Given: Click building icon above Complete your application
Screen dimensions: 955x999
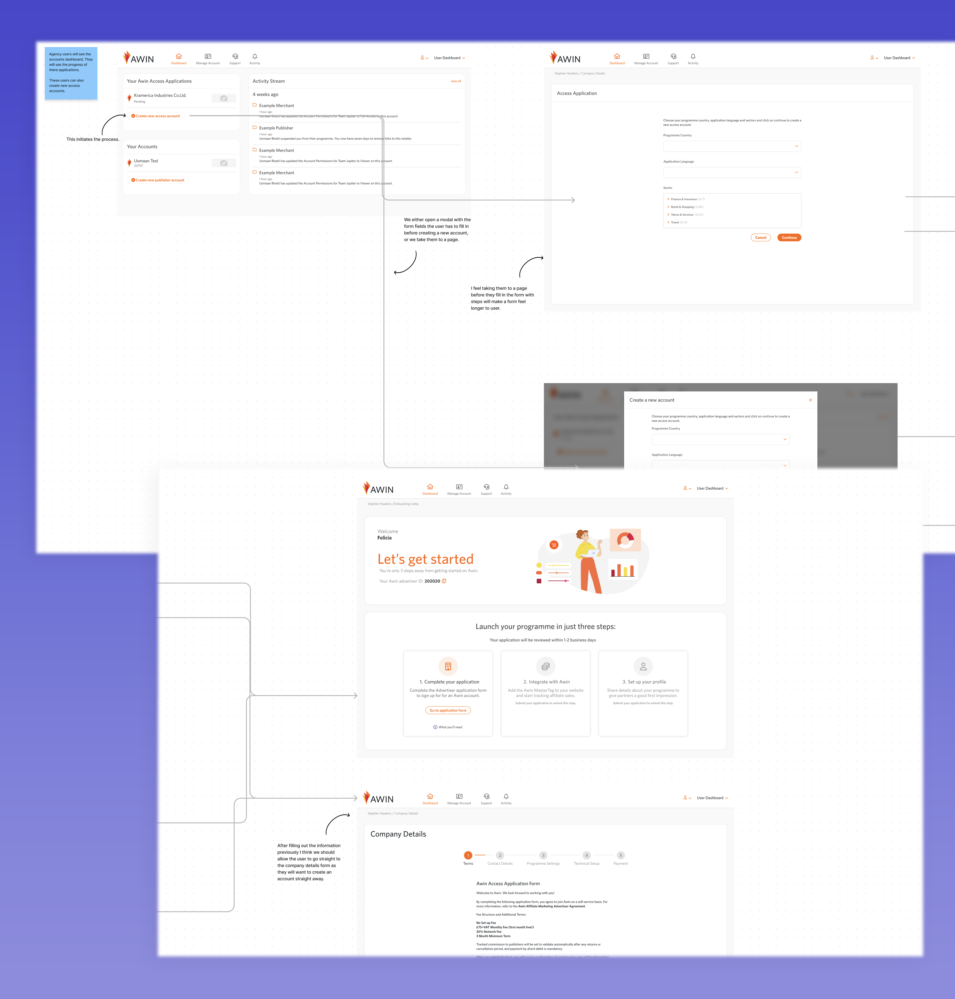Looking at the screenshot, I should coord(448,666).
